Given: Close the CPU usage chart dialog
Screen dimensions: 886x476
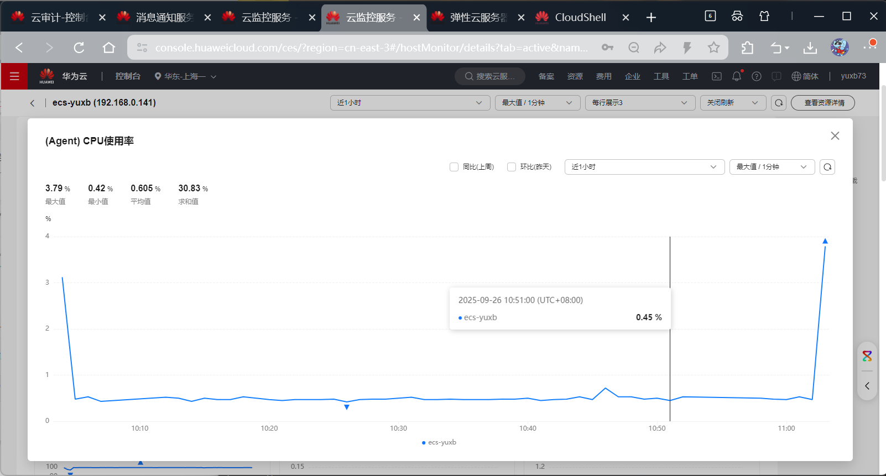Looking at the screenshot, I should click(x=835, y=136).
